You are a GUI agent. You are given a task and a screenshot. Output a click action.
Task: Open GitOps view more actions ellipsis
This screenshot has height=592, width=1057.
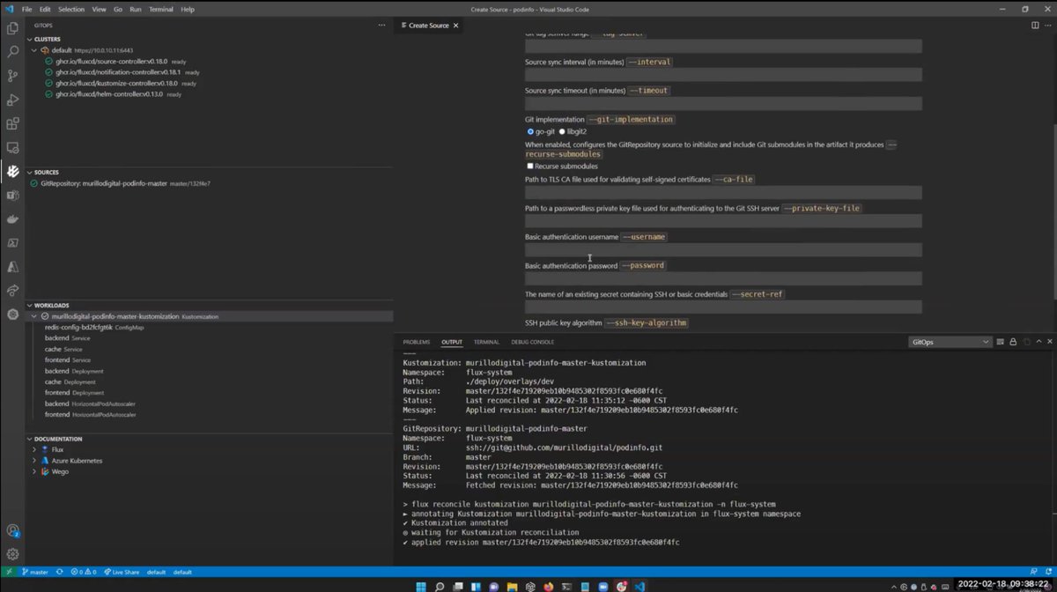(380, 26)
